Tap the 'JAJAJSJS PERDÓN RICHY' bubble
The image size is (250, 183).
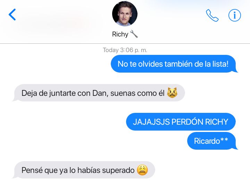(181, 122)
